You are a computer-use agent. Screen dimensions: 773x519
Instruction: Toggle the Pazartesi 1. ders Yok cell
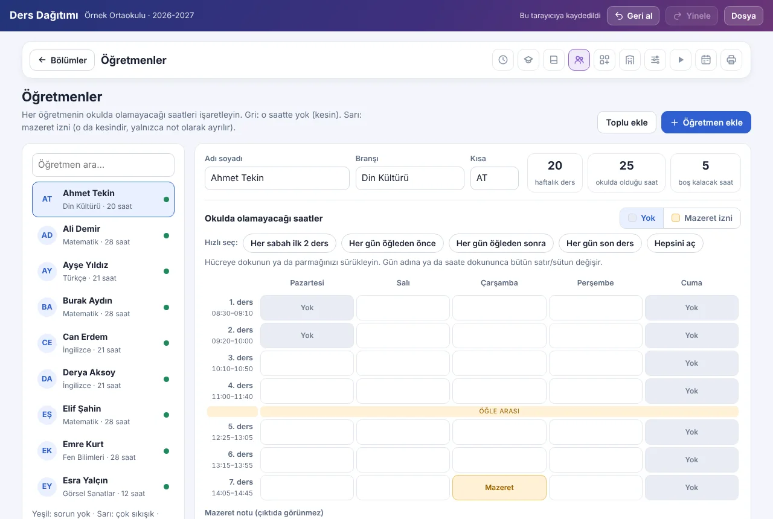pos(307,308)
